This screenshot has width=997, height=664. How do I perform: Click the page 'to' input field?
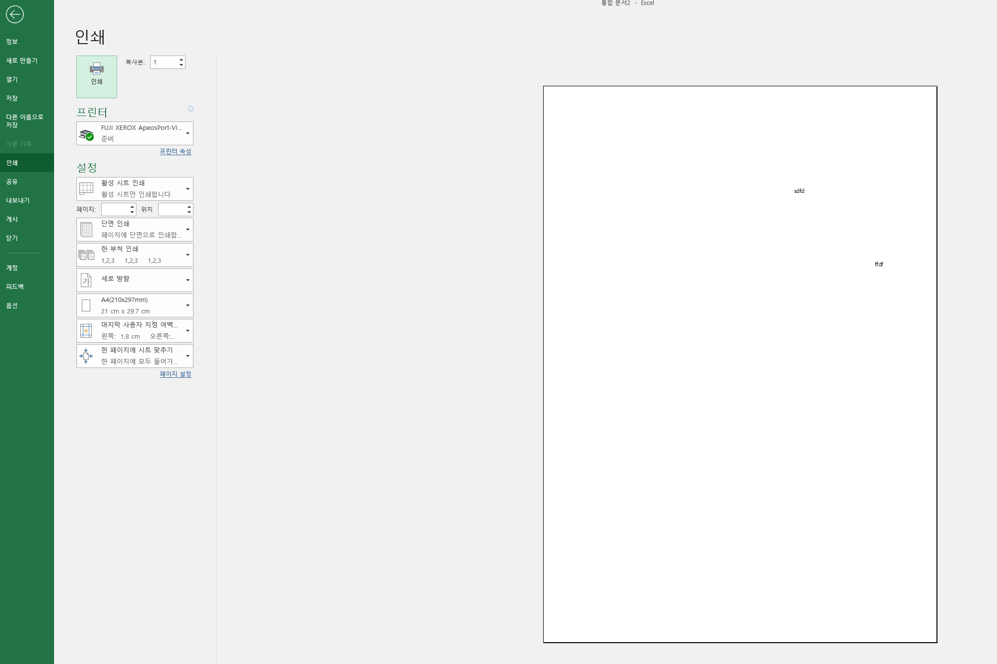point(172,210)
